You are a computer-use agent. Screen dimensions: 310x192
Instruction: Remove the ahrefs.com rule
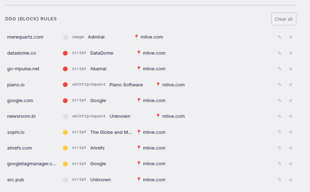click(290, 148)
